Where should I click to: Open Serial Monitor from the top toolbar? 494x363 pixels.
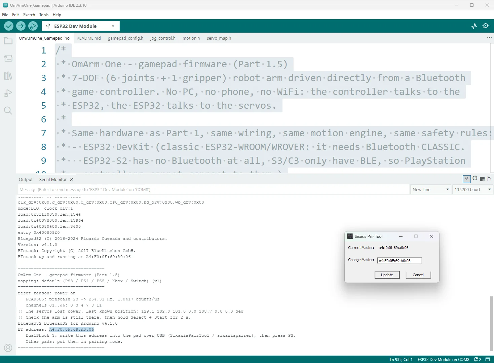(x=486, y=26)
